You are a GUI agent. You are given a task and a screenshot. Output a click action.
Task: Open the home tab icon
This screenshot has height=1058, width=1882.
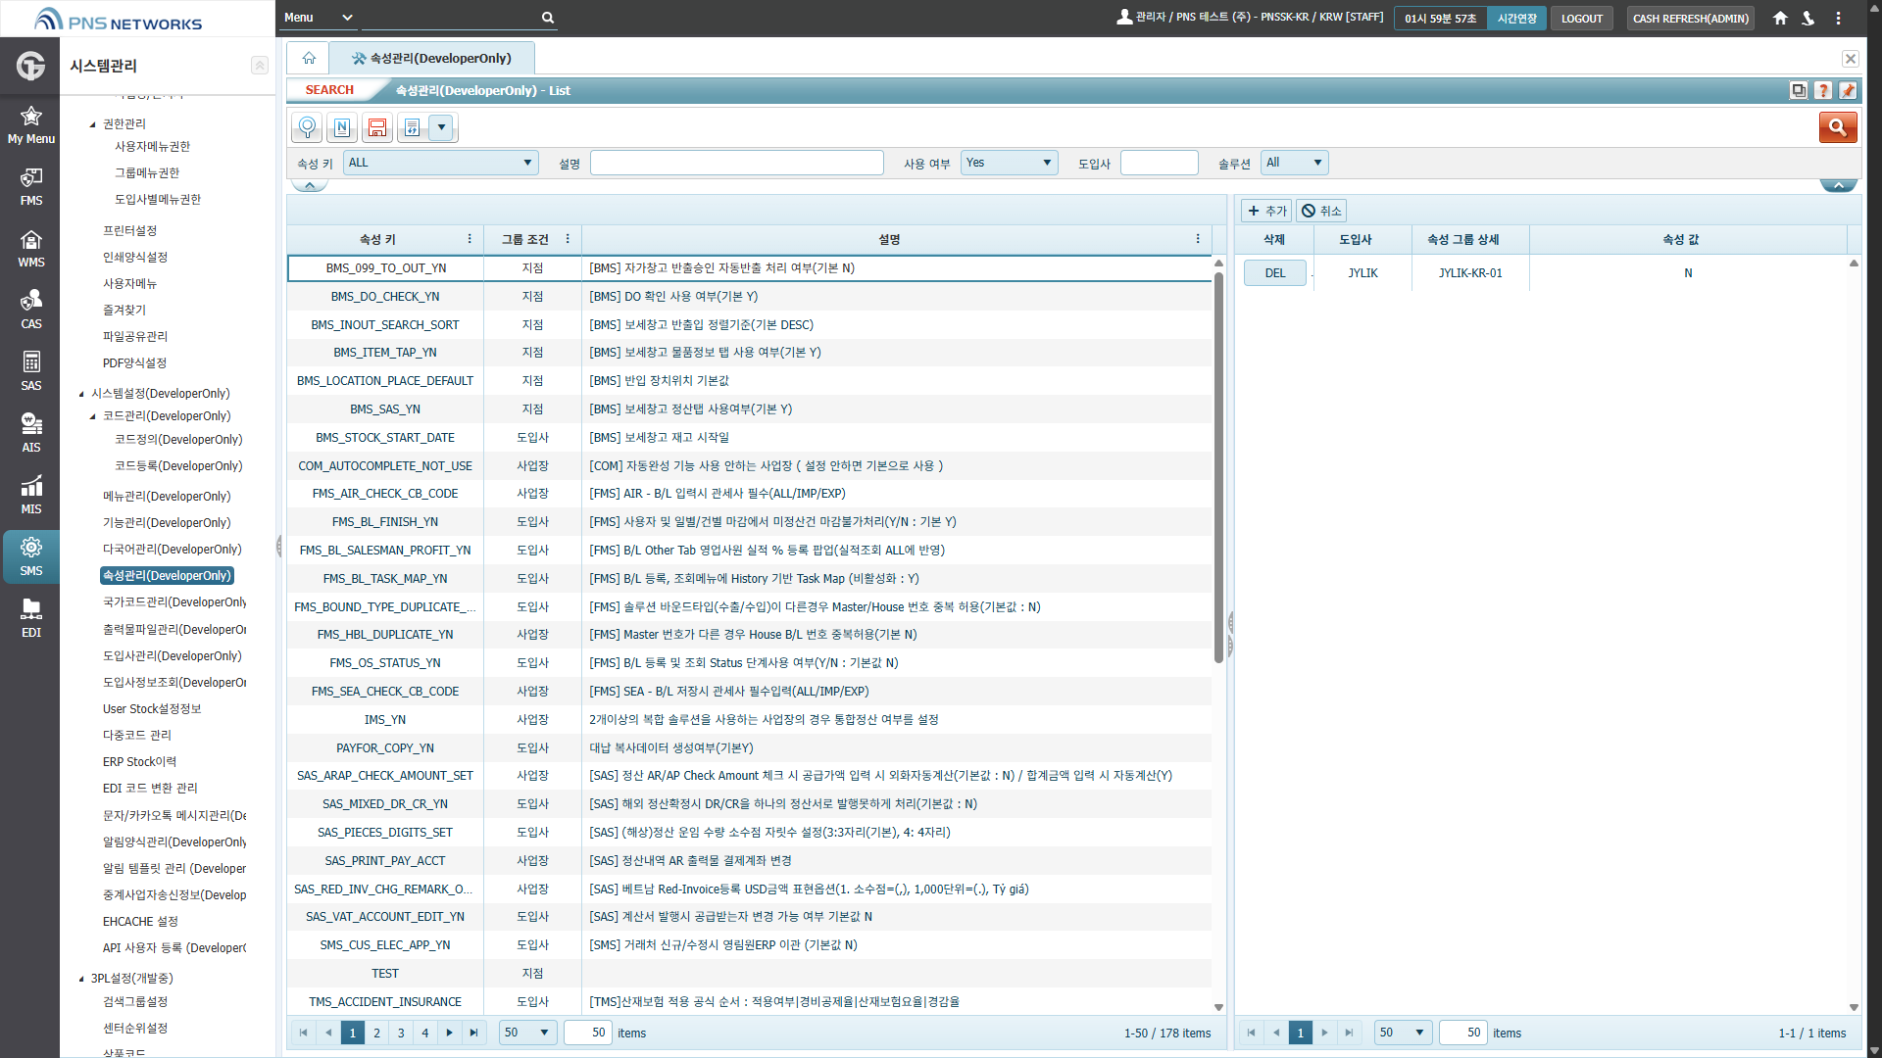(309, 58)
